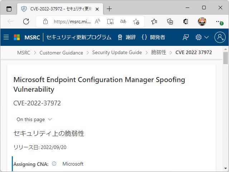Open browser Settings and more menu
Screen dimensions: 229x172
(219, 21)
